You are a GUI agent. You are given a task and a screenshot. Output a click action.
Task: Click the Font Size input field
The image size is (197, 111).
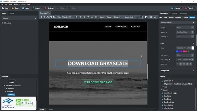[184, 55]
